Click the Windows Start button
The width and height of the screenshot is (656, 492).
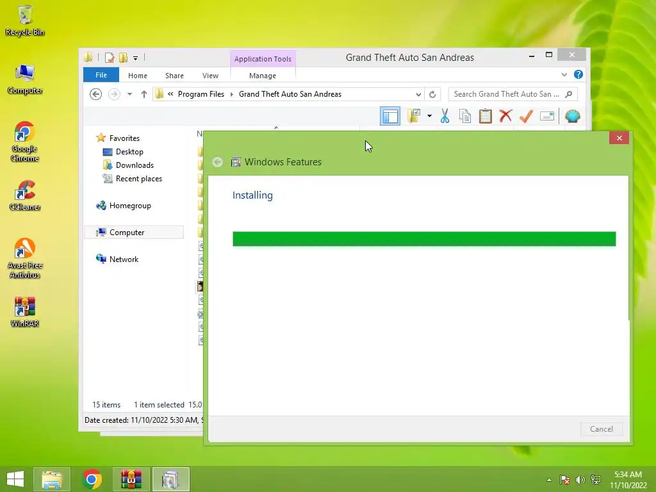coord(15,479)
